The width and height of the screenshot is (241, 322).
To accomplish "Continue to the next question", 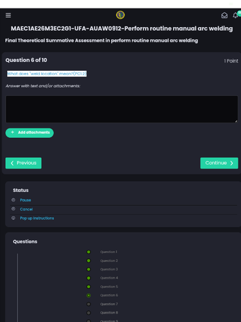I will (x=219, y=163).
